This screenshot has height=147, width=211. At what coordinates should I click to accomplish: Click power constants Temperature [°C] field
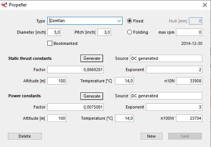click(124, 118)
